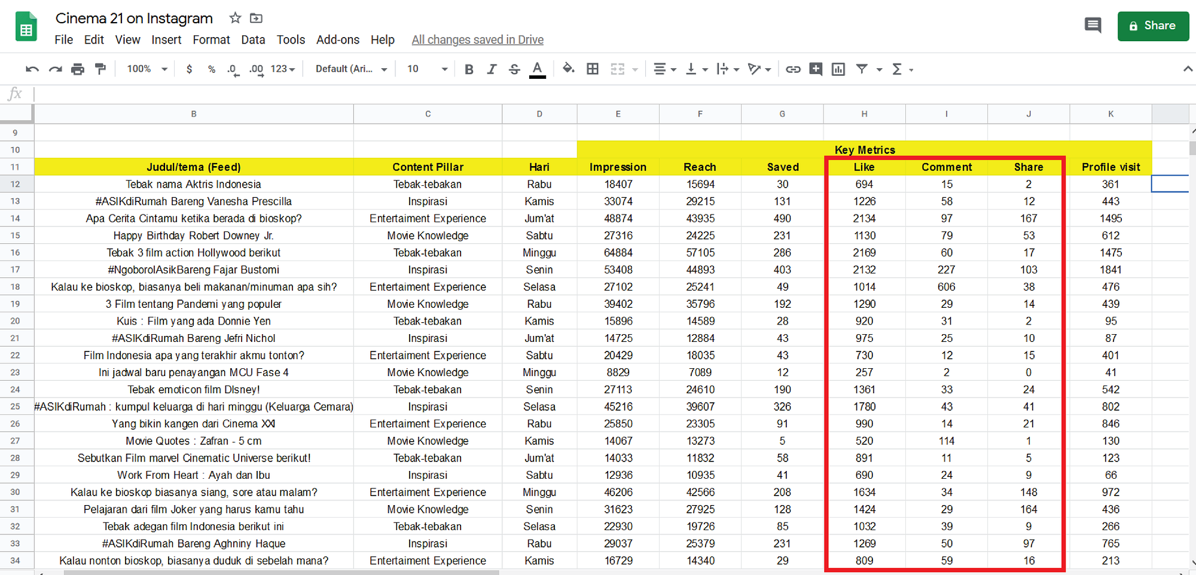Move document with folder icon
The height and width of the screenshot is (575, 1196).
click(256, 18)
